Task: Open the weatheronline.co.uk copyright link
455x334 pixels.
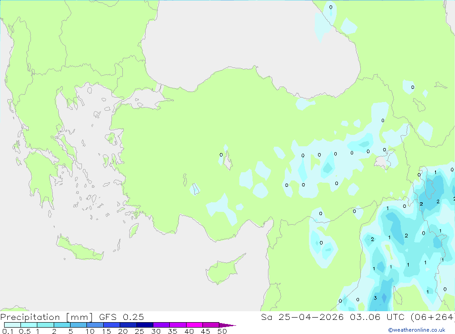Action: (417, 330)
